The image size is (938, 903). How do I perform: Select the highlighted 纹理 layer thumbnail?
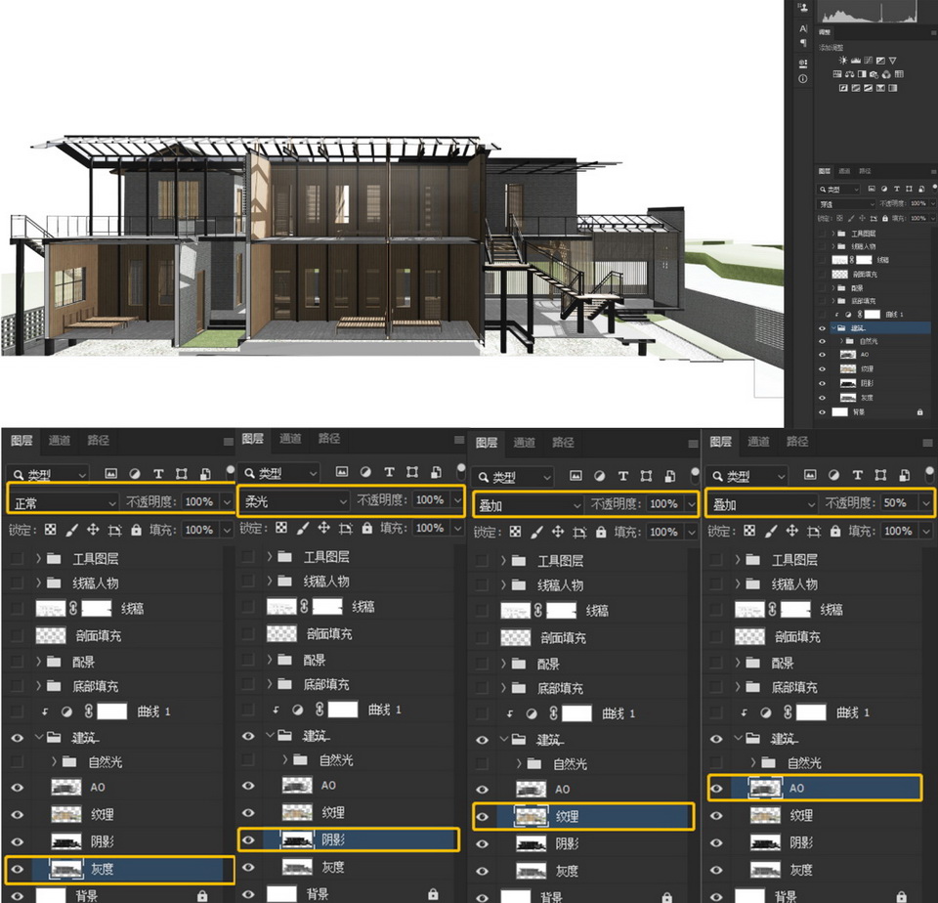pyautogui.click(x=531, y=815)
